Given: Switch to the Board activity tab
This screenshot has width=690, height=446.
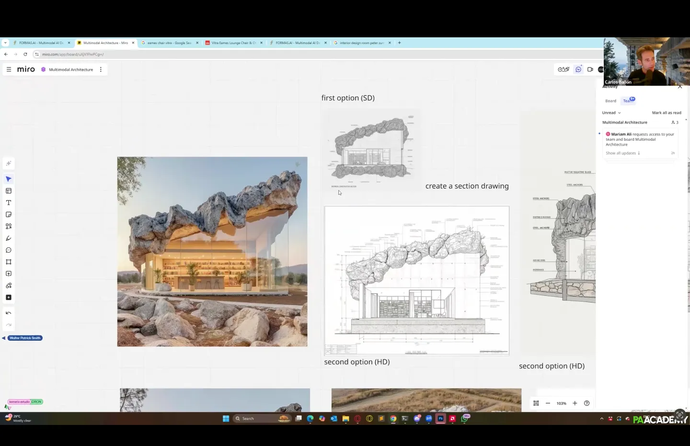Looking at the screenshot, I should (x=610, y=101).
